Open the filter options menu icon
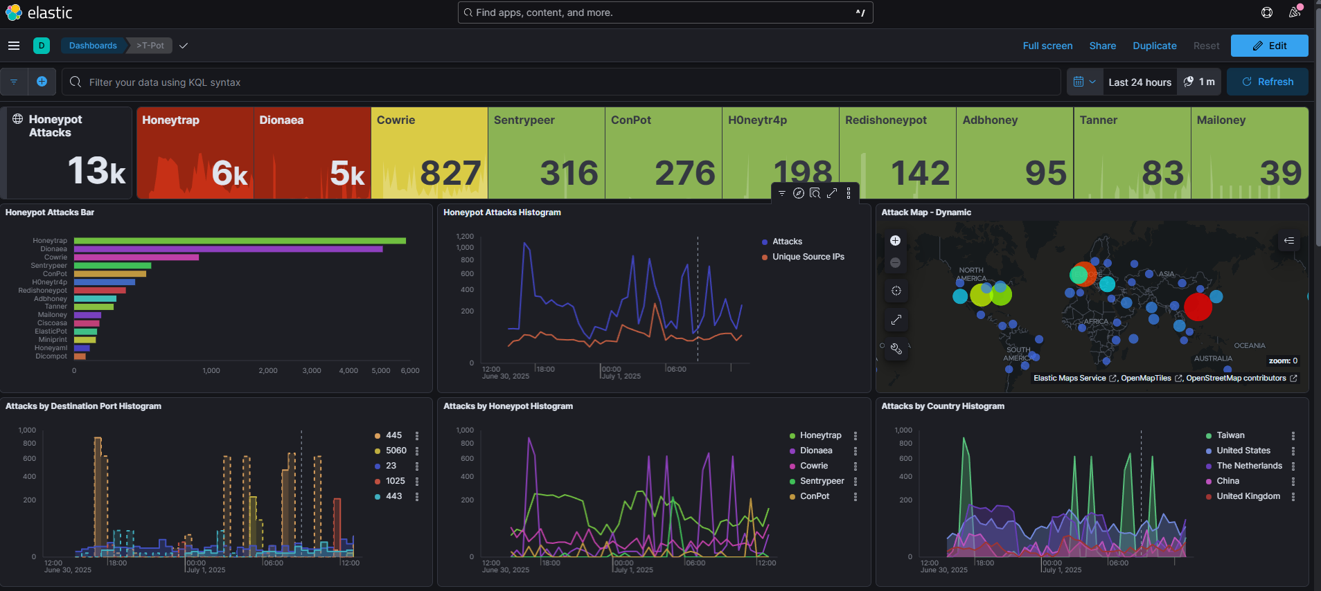Screen dimensions: 1321x591 click(x=14, y=82)
